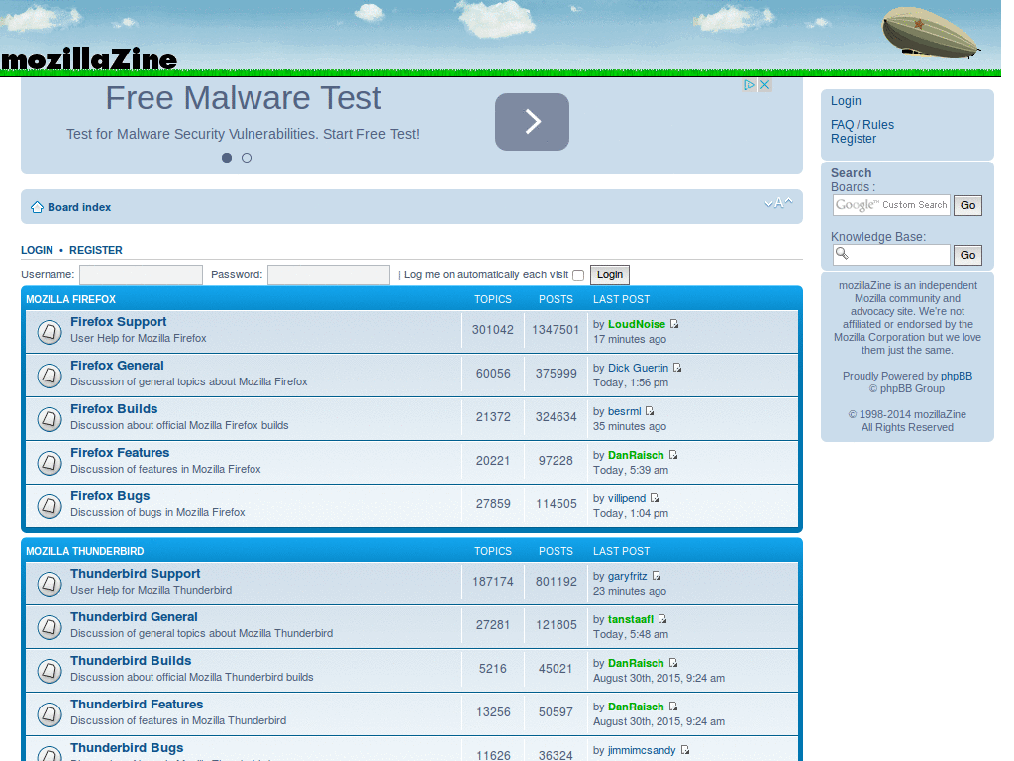Open the Firefox General forum
The image size is (1014, 761).
pyautogui.click(x=117, y=365)
